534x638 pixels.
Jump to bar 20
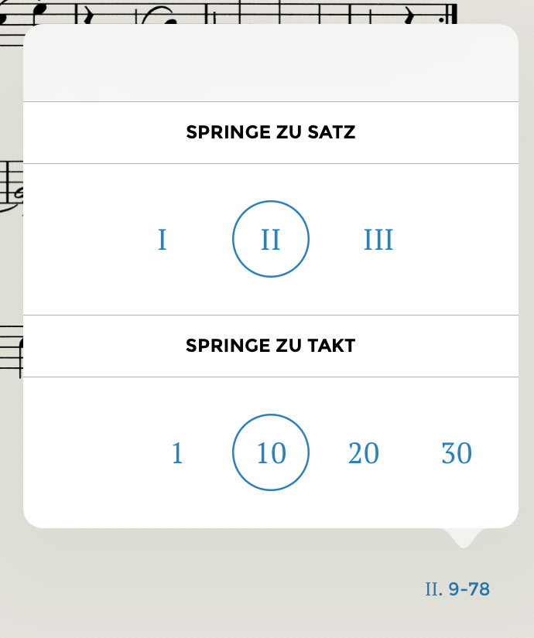pos(364,452)
